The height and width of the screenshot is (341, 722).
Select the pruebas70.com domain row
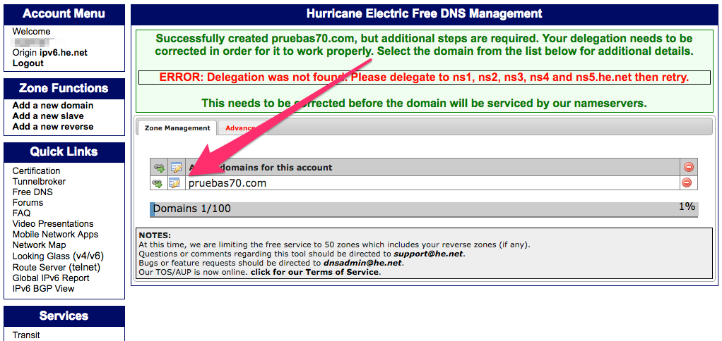pyautogui.click(x=433, y=183)
